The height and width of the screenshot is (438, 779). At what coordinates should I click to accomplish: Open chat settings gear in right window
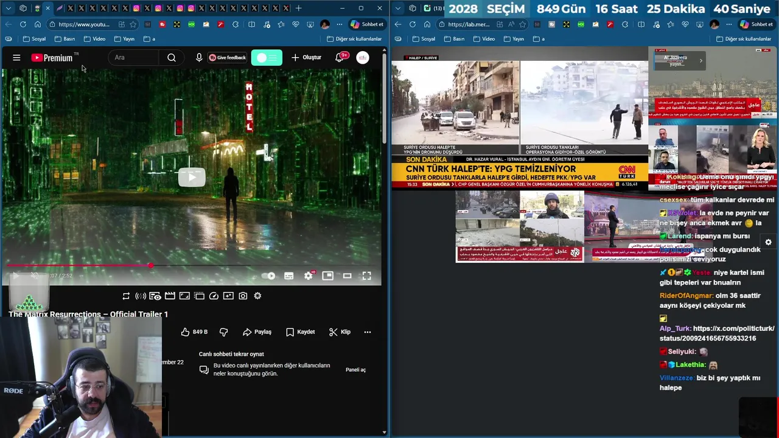[768, 242]
